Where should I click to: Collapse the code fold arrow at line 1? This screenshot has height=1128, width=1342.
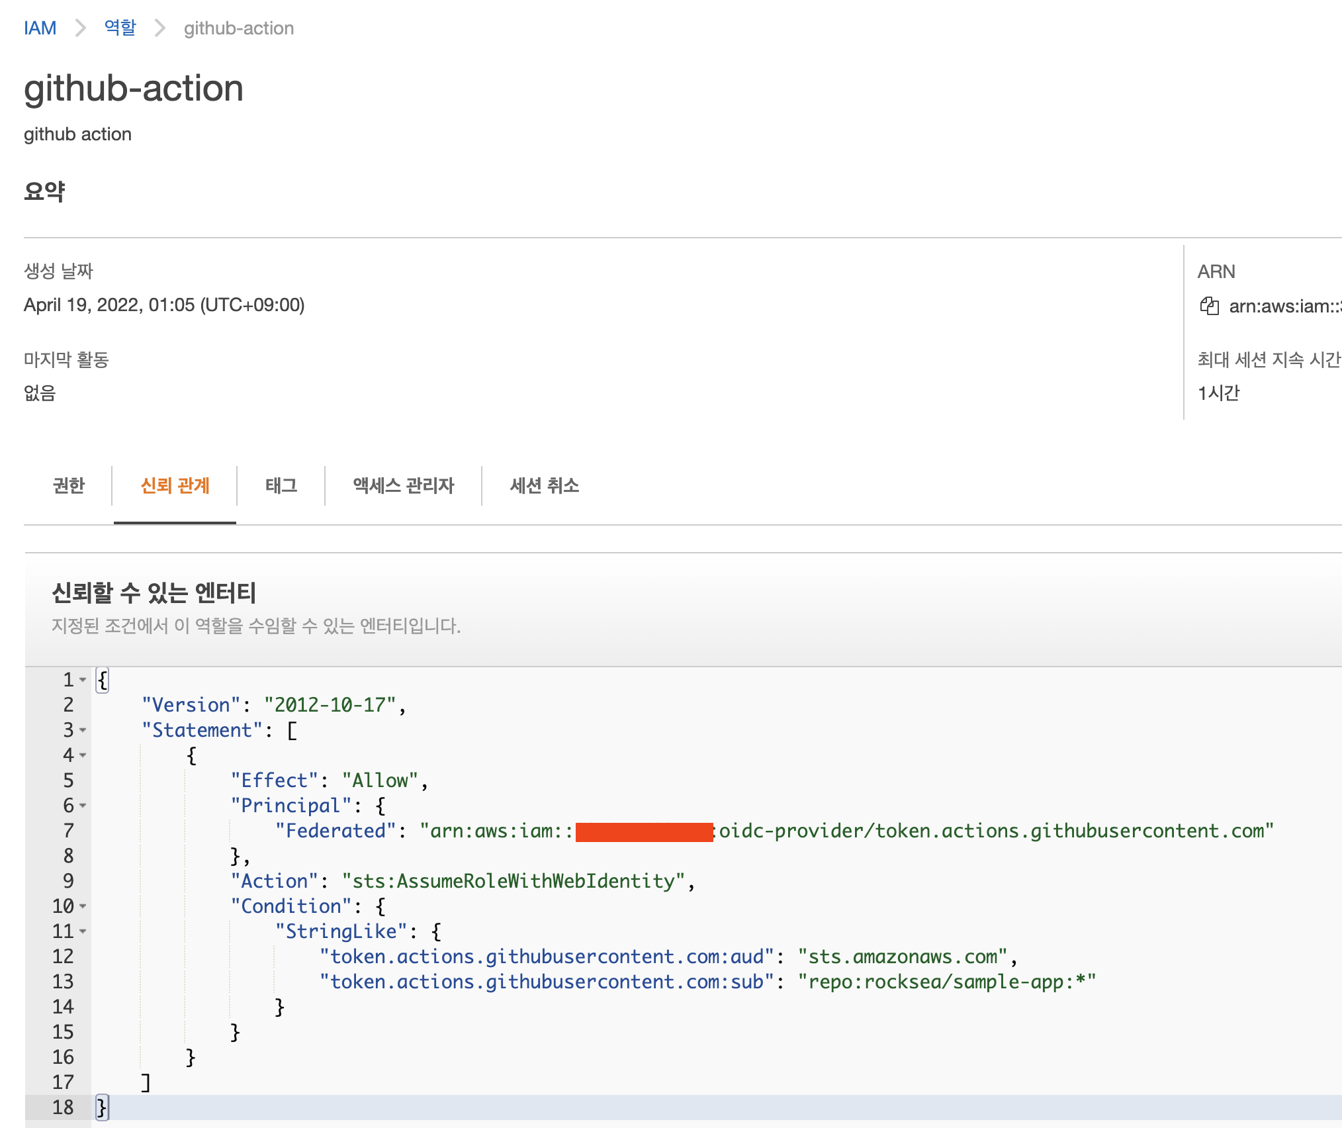click(x=83, y=680)
